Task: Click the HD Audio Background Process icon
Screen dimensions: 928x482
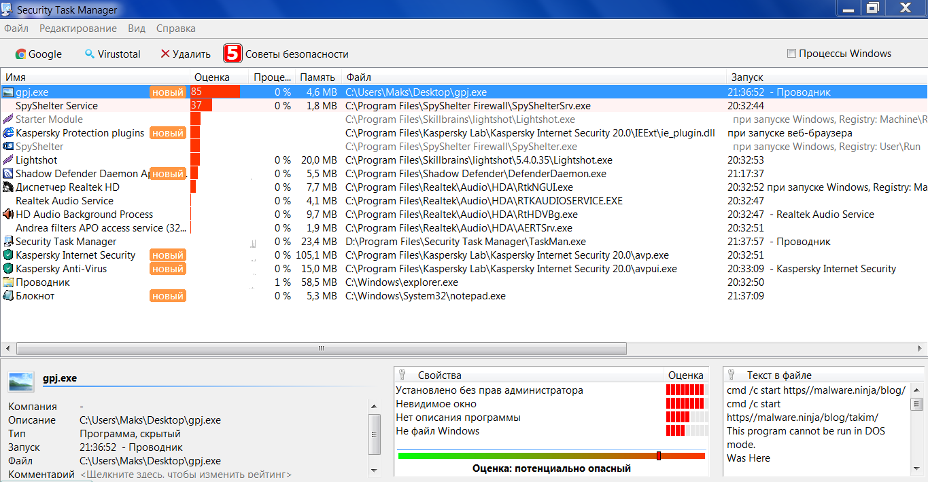Action: pyautogui.click(x=8, y=215)
